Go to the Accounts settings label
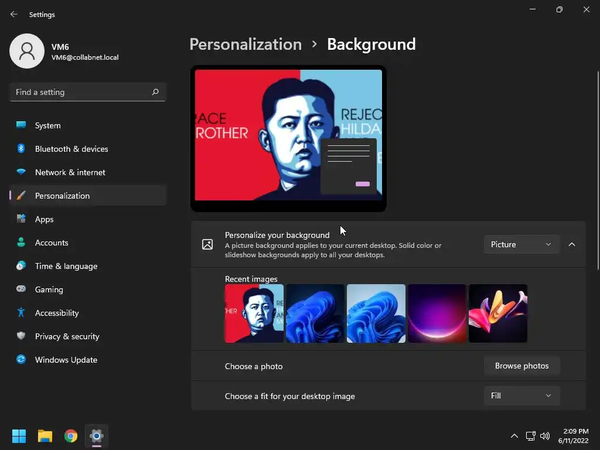The image size is (600, 450). coord(52,243)
